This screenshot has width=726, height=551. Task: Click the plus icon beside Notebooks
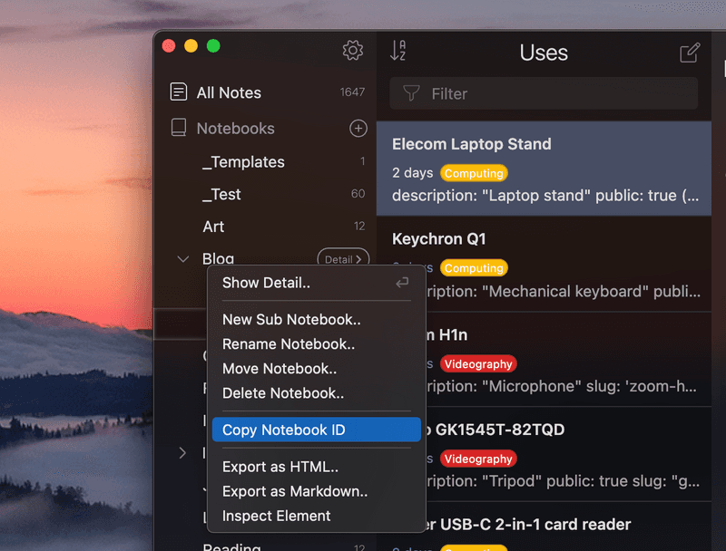pyautogui.click(x=358, y=129)
